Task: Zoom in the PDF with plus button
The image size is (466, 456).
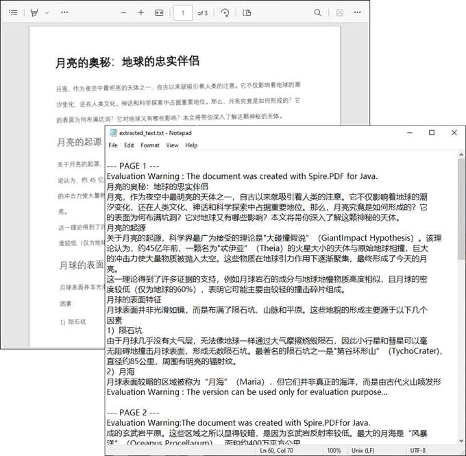Action: (x=141, y=12)
